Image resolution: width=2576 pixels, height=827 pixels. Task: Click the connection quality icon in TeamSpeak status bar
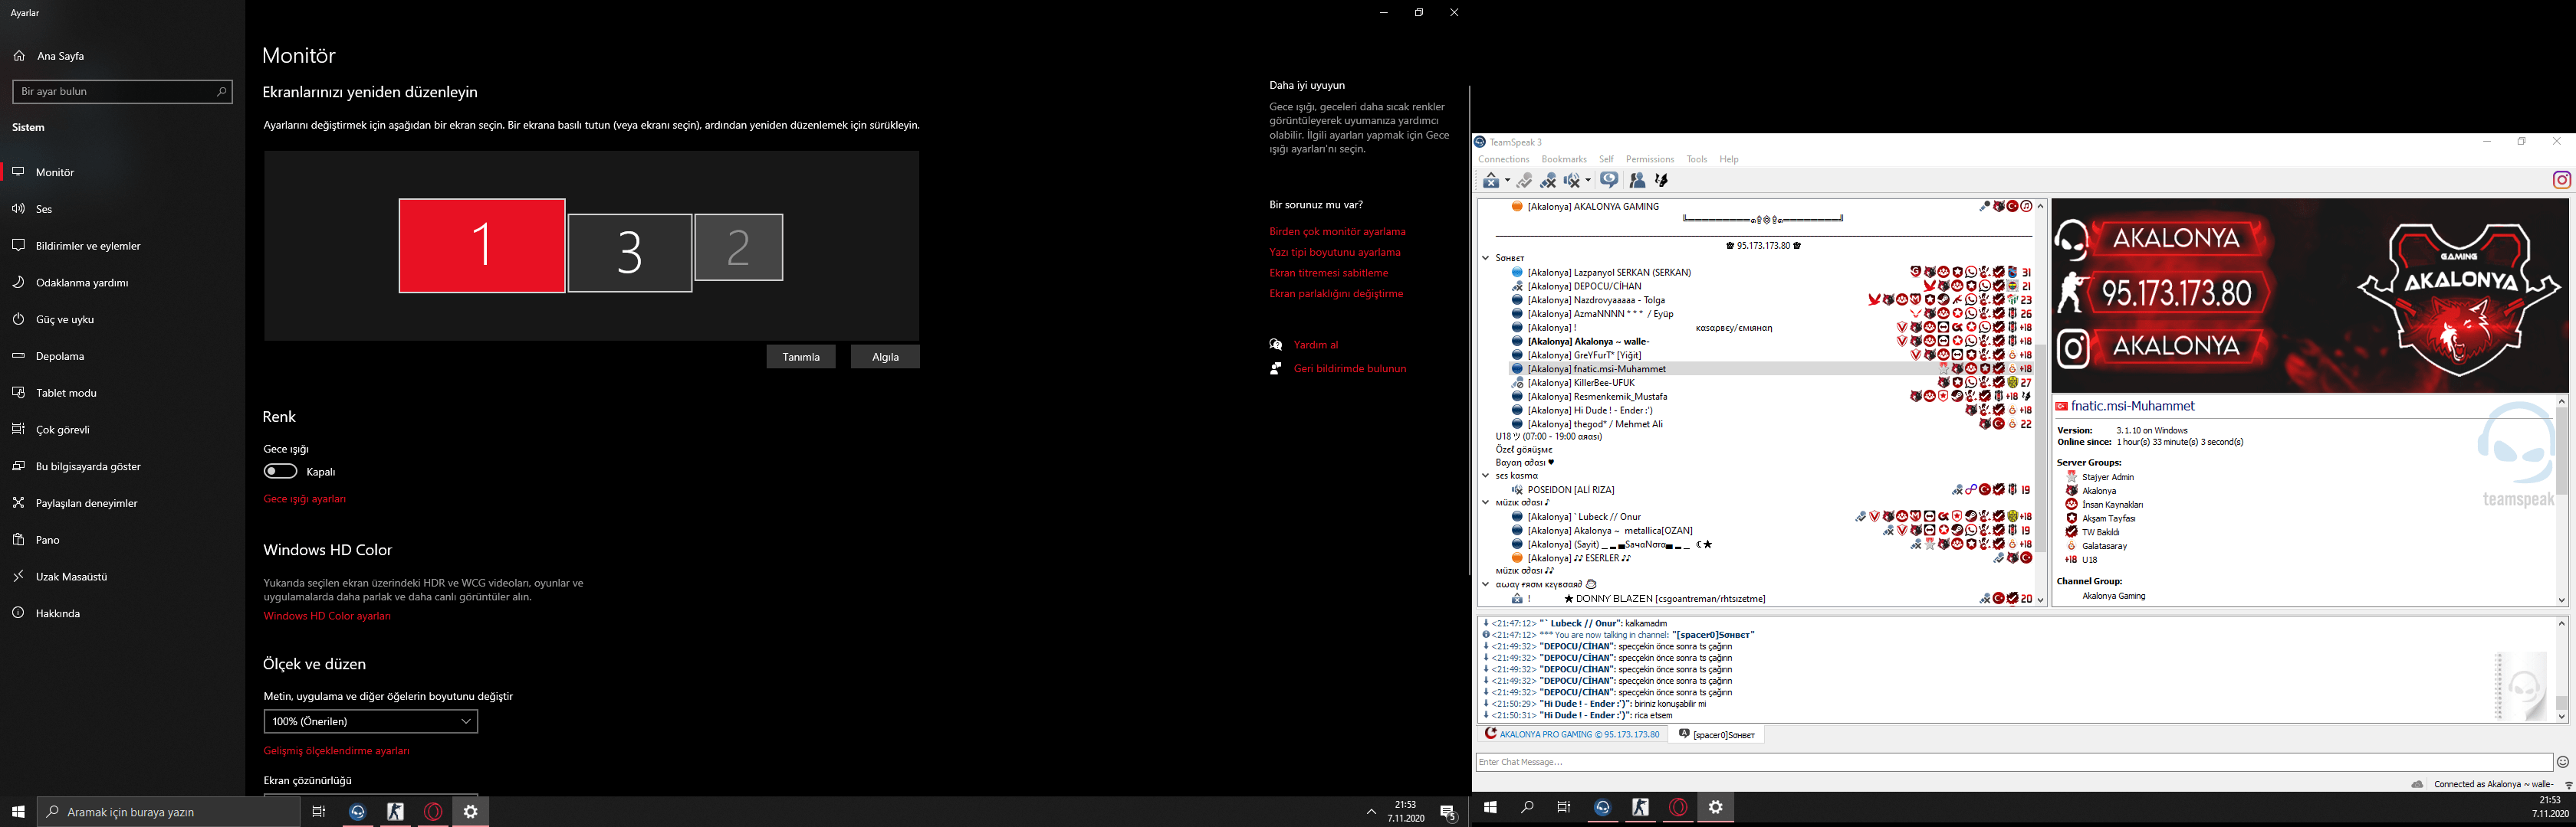tap(2568, 785)
